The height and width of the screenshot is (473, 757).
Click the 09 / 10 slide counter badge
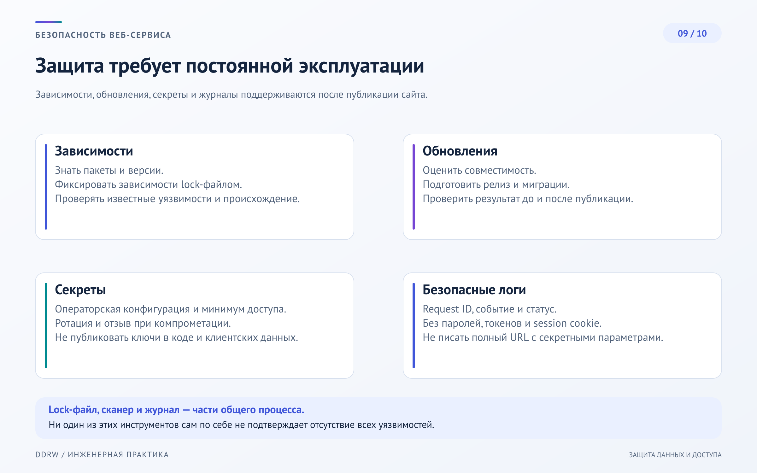pyautogui.click(x=692, y=33)
